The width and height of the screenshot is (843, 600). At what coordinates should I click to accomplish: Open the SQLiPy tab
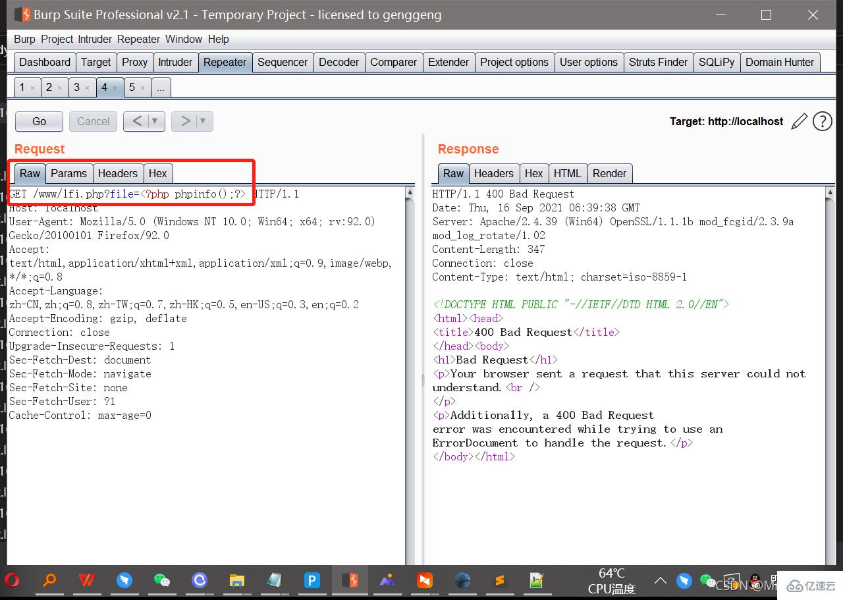[x=717, y=62]
